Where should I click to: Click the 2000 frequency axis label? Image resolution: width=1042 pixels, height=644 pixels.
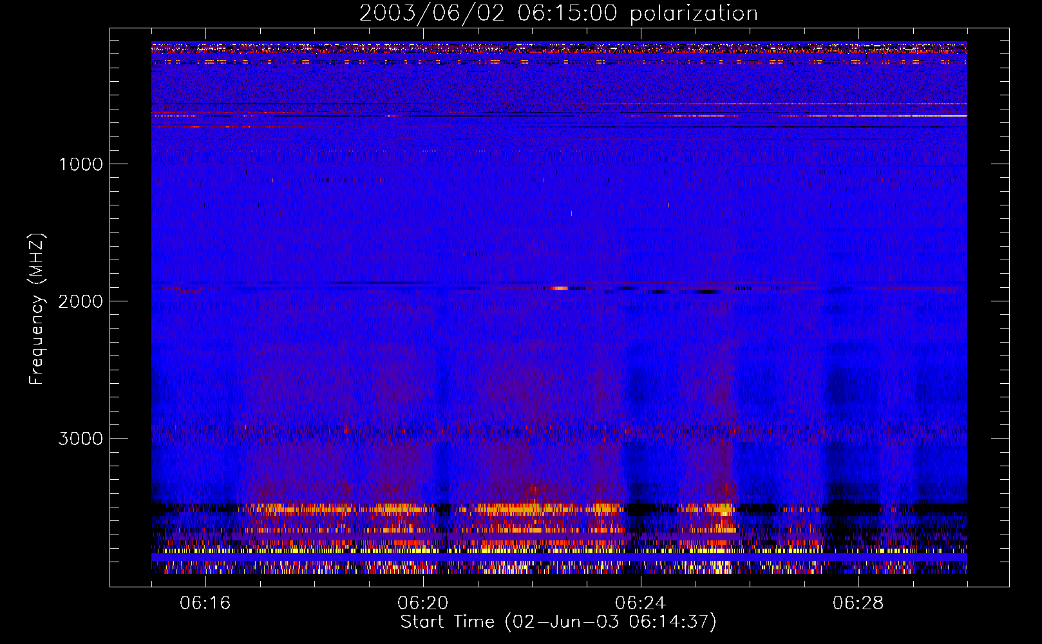tap(81, 301)
